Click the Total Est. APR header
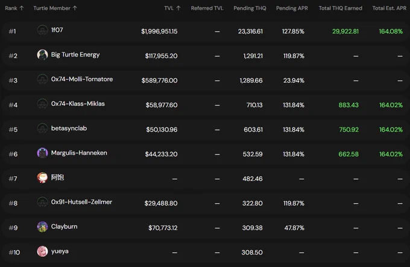The height and width of the screenshot is (267, 410). (x=389, y=8)
